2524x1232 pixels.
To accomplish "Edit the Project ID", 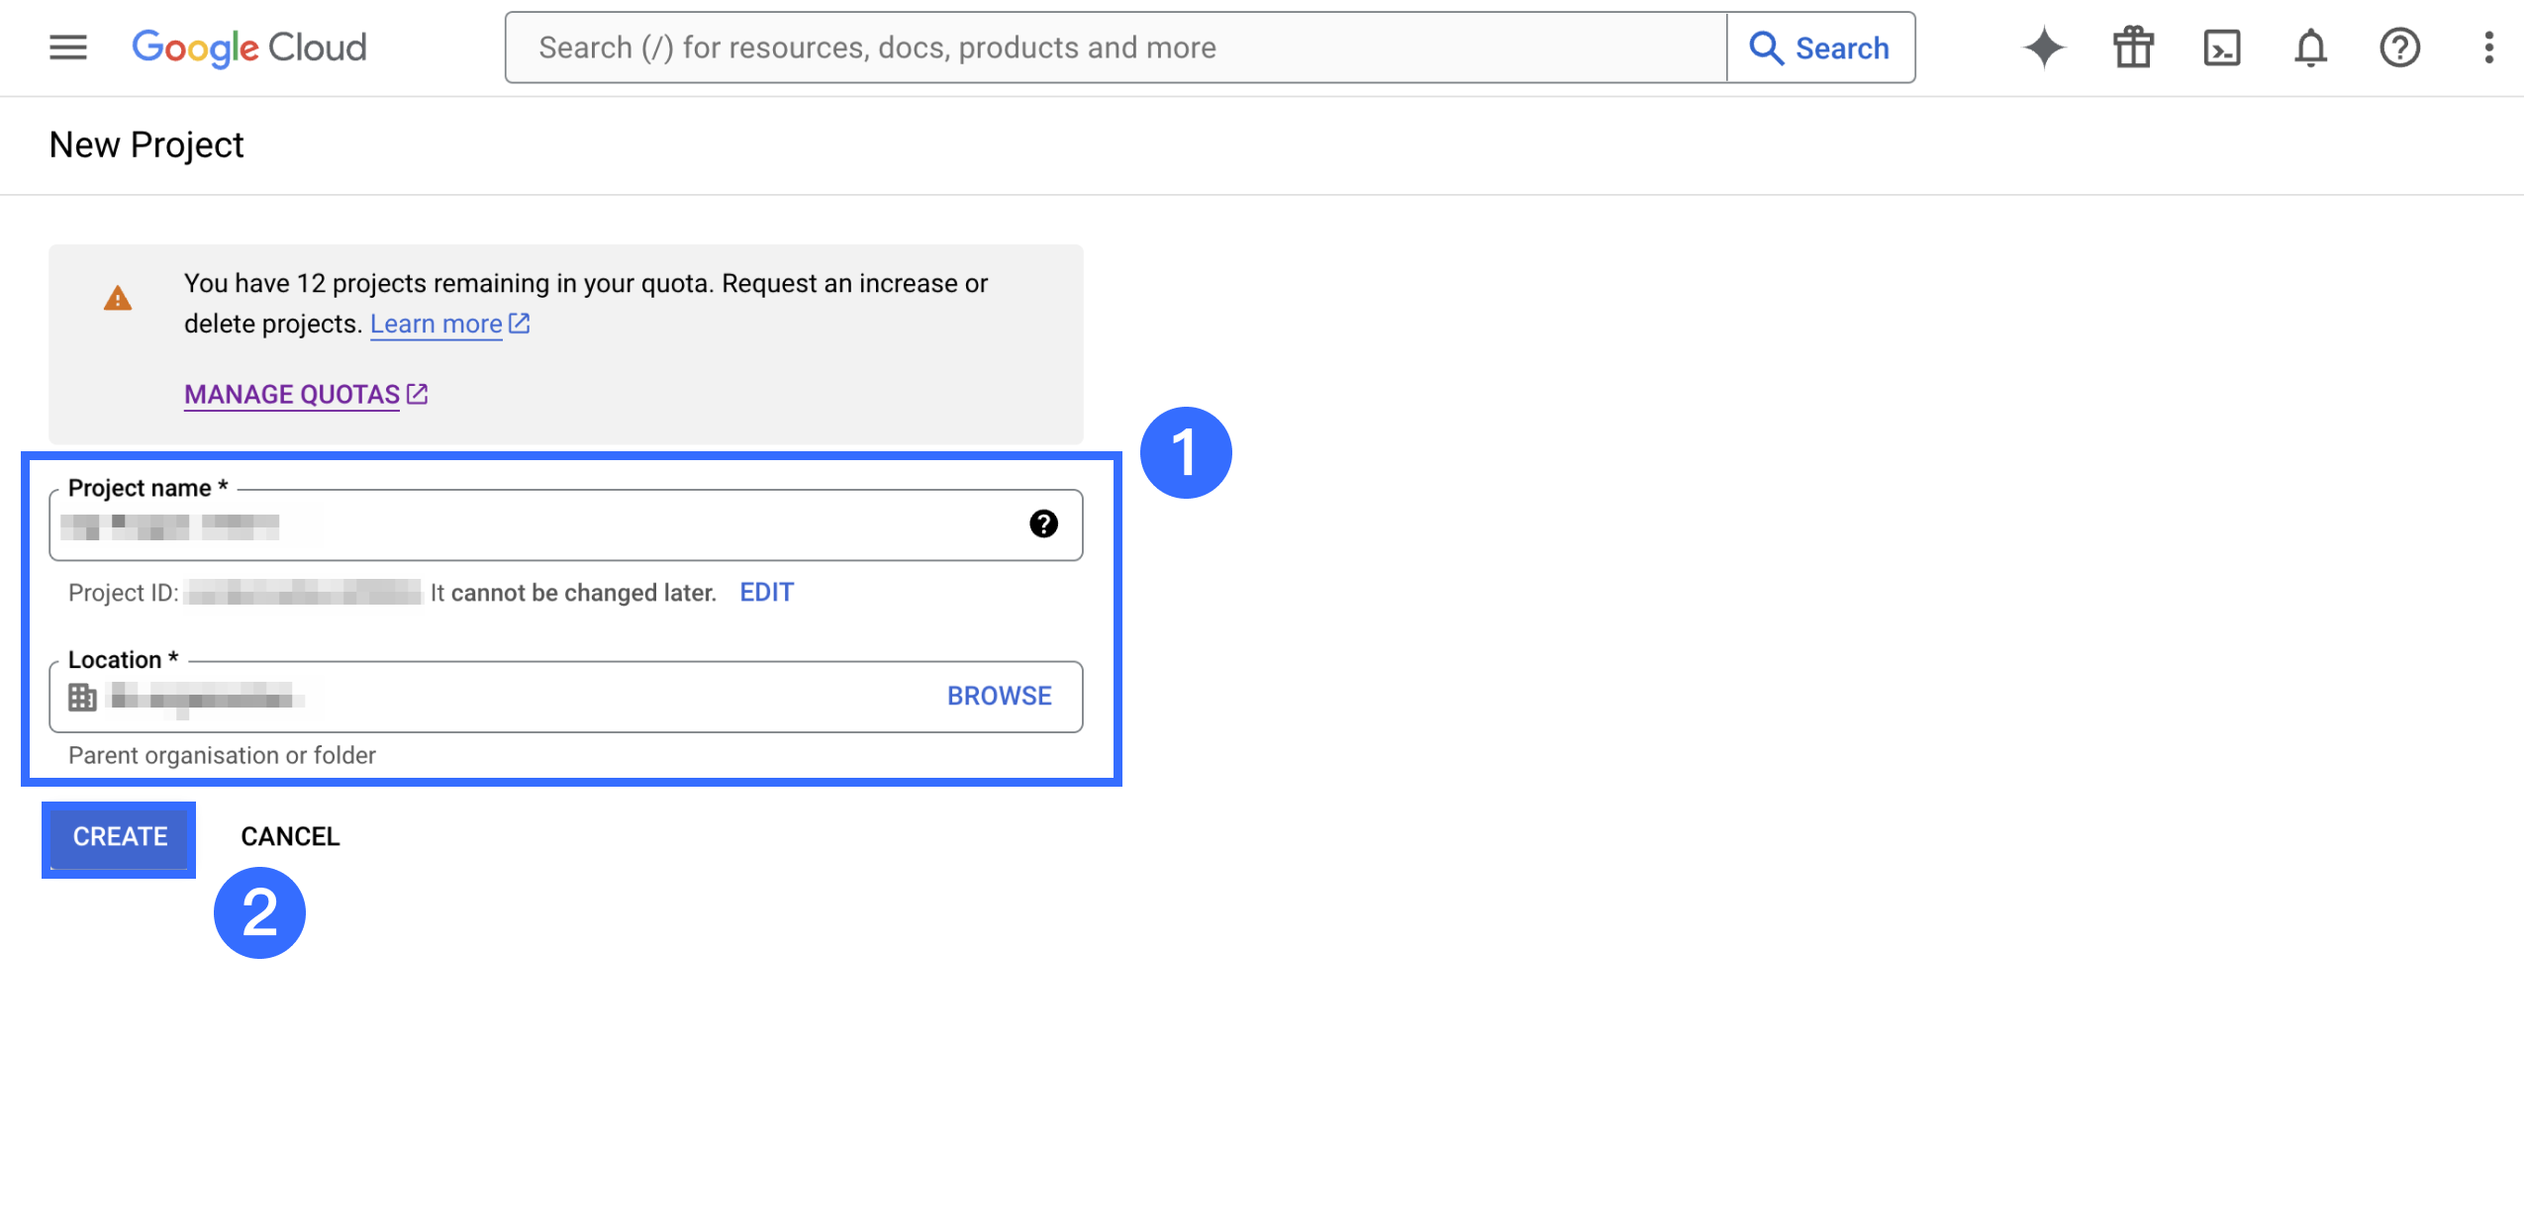I will [x=766, y=592].
